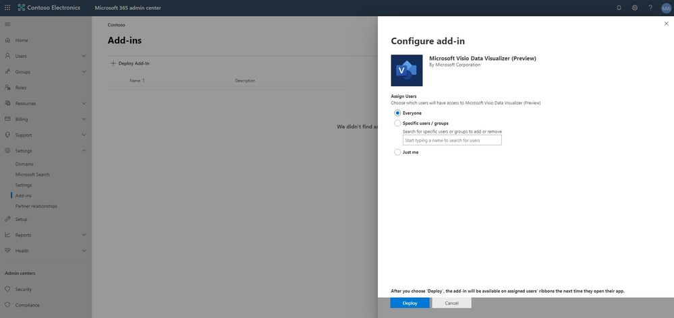Viewport: 674px width, 318px height.
Task: Open Roles in the sidebar
Action: [21, 88]
